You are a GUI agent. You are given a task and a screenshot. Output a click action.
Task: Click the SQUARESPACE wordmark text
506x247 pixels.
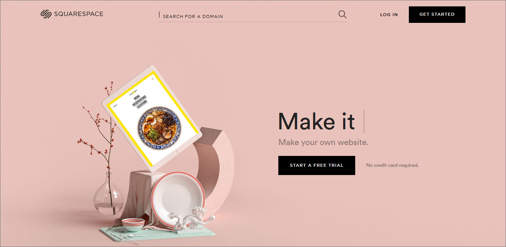pyautogui.click(x=79, y=14)
